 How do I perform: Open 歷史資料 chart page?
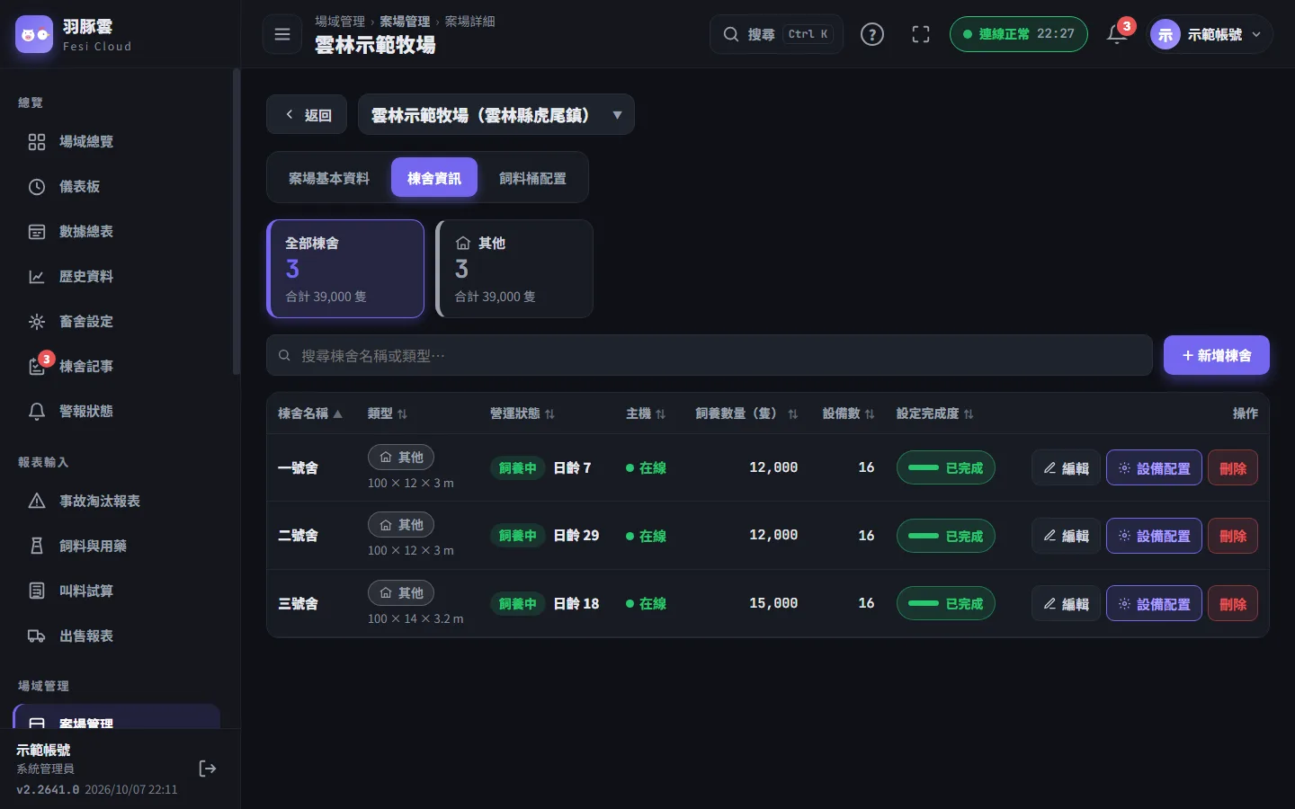click(x=119, y=277)
